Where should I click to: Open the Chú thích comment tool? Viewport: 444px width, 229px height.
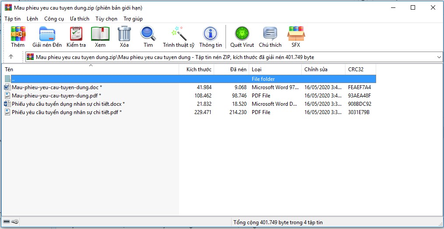(x=270, y=34)
